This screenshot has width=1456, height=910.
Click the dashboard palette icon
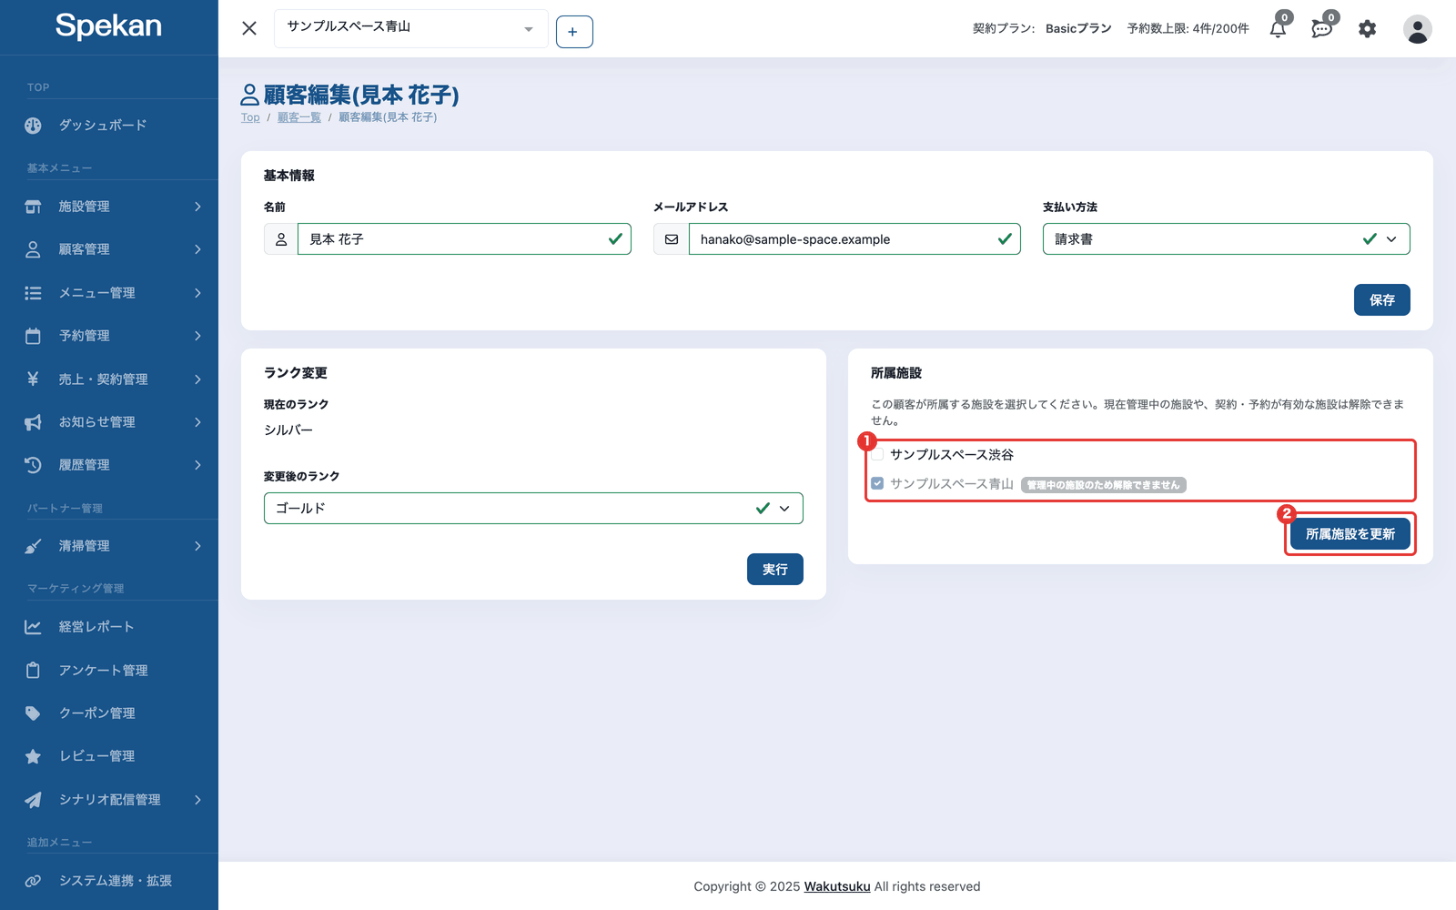click(x=33, y=126)
